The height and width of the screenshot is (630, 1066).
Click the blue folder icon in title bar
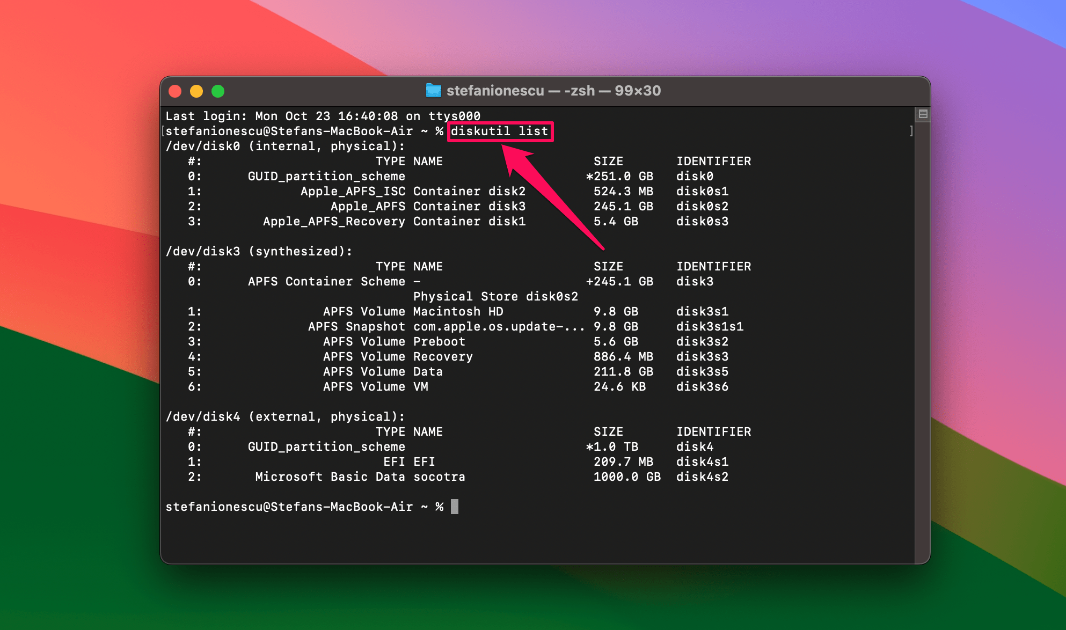point(433,91)
